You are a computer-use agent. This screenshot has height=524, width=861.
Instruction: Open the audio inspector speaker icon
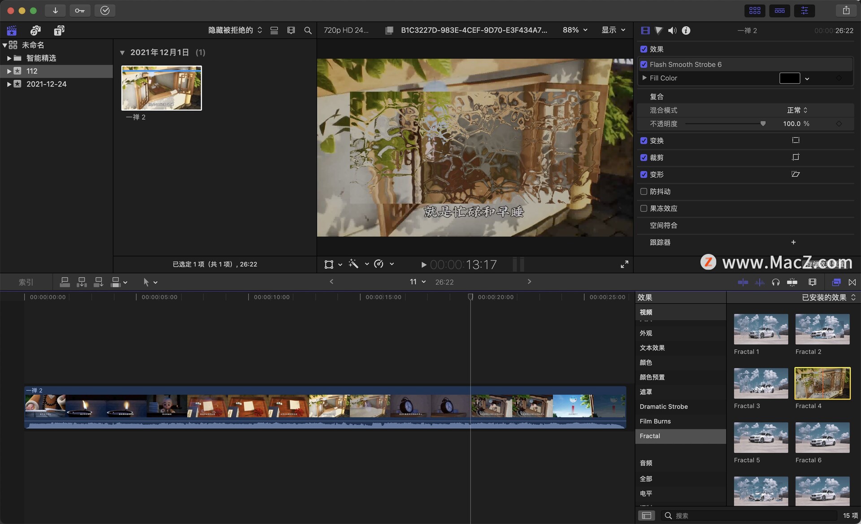click(672, 31)
